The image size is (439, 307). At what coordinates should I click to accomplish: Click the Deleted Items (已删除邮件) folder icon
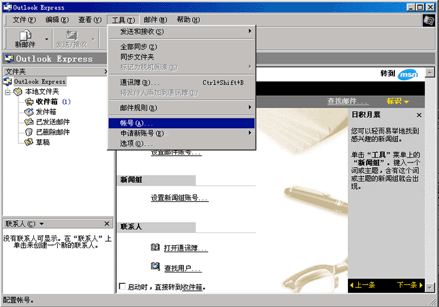pyautogui.click(x=29, y=132)
